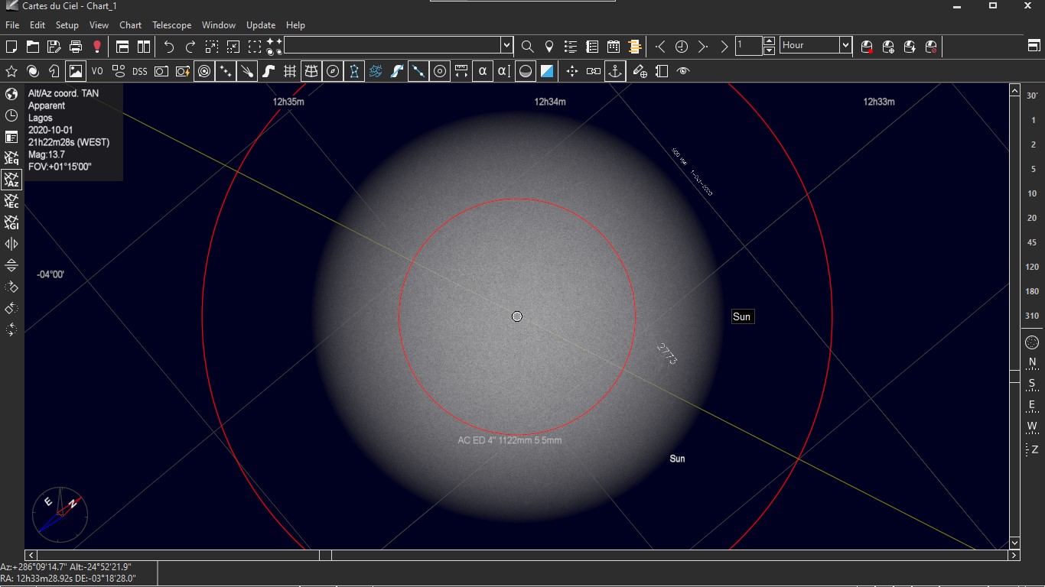Click the horizontal scrollbar thumb
Image resolution: width=1045 pixels, height=587 pixels.
325,556
